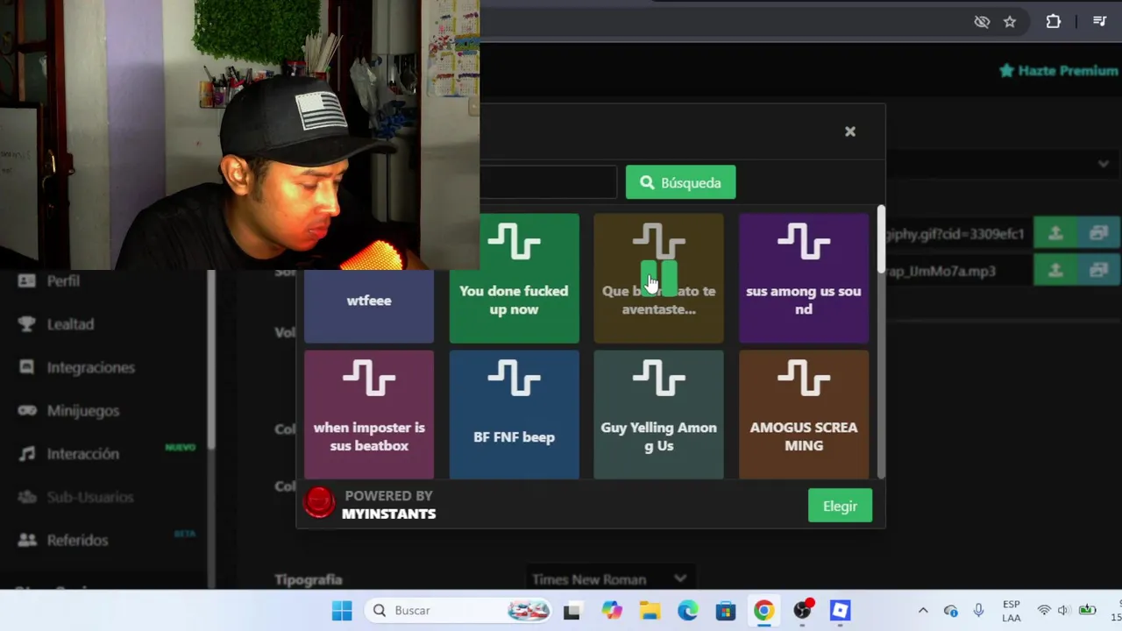
Task: Play 'when imposter is sus beatbox' icon
Action: pyautogui.click(x=369, y=379)
